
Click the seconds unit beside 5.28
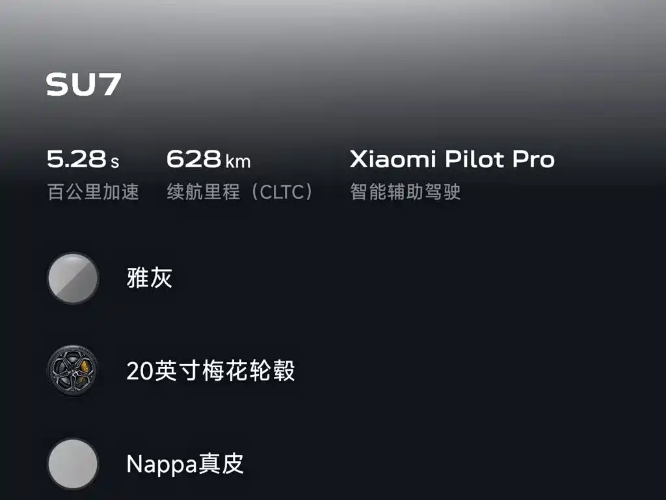click(115, 163)
